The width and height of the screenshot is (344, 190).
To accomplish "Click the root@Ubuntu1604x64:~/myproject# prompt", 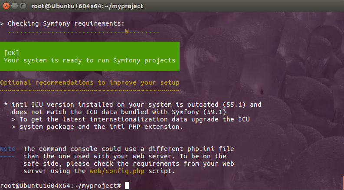I will tap(61, 186).
